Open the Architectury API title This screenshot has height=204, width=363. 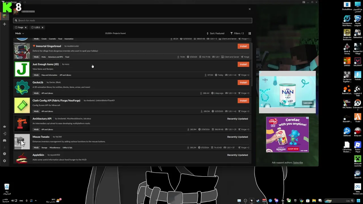pyautogui.click(x=42, y=119)
